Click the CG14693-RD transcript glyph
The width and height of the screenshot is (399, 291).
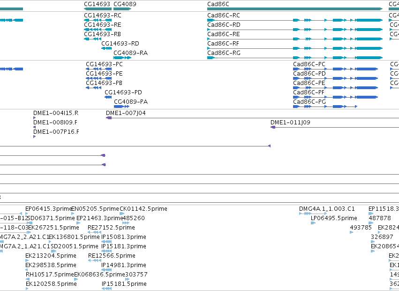(106, 48)
